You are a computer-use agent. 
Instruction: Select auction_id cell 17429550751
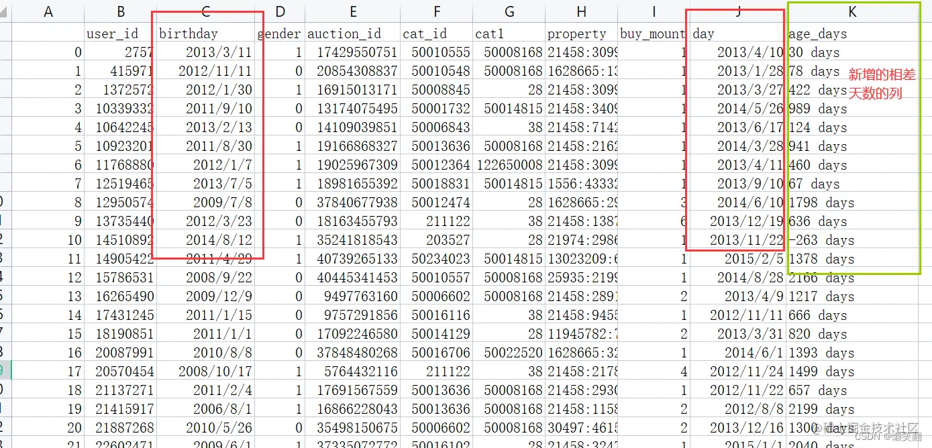click(352, 52)
